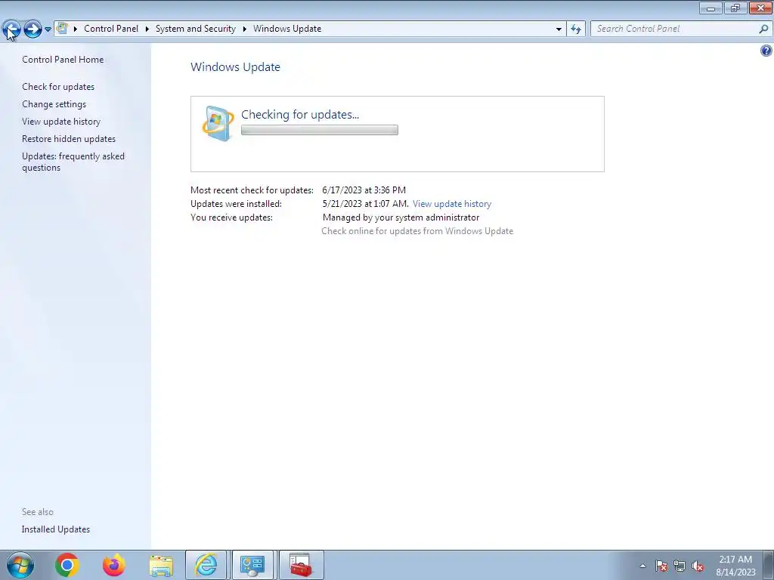774x580 pixels.
Task: Minimize the Windows Update window
Action: point(711,8)
